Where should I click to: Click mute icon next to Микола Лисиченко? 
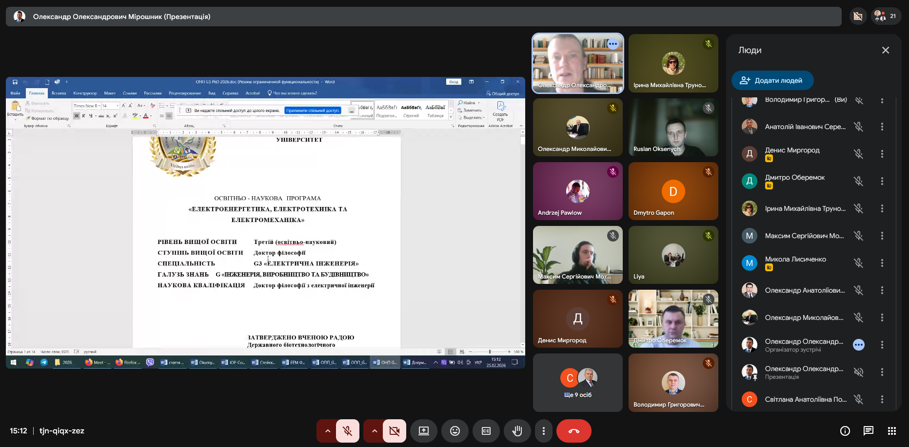tap(859, 263)
